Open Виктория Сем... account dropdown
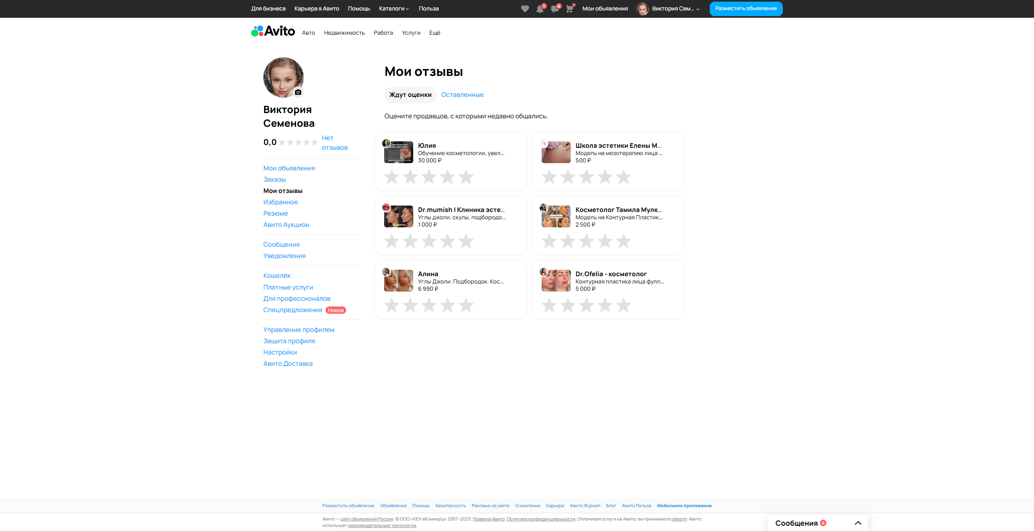 click(675, 8)
